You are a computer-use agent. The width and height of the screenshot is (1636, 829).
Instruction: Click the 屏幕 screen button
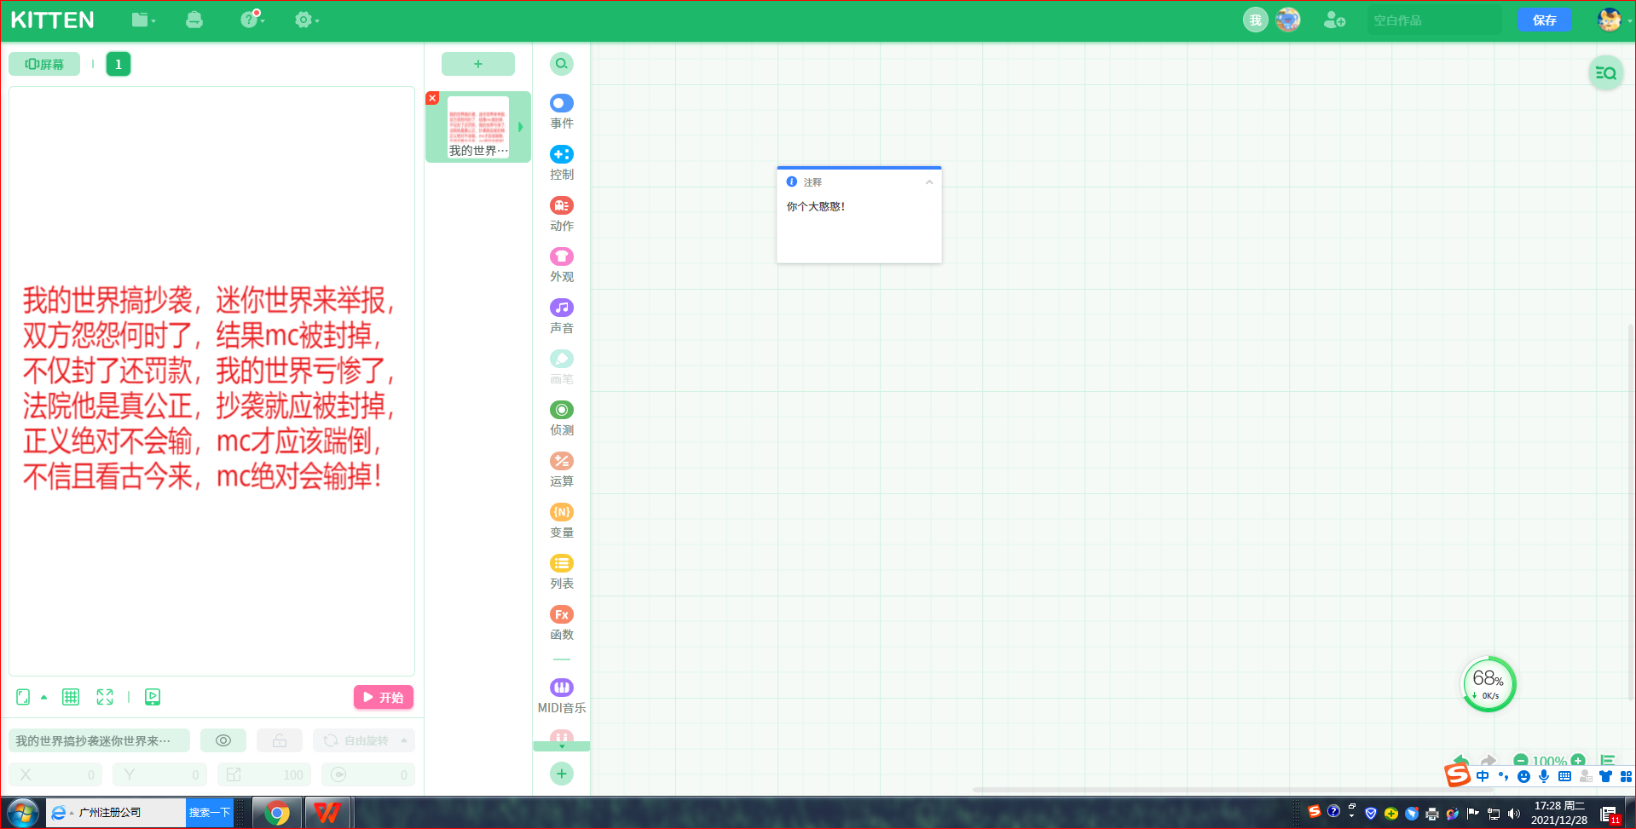(x=44, y=64)
